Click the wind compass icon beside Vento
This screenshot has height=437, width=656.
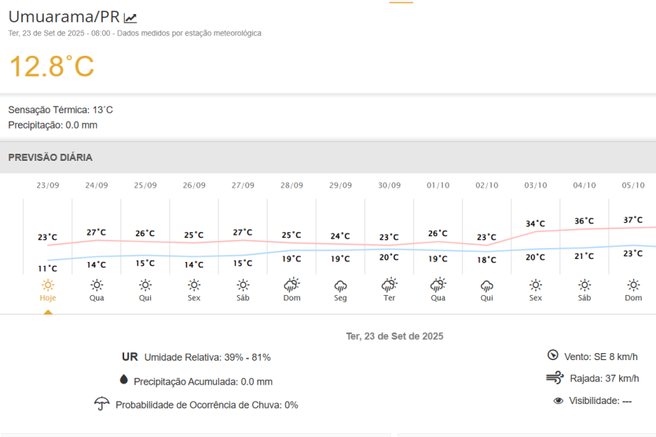point(553,355)
